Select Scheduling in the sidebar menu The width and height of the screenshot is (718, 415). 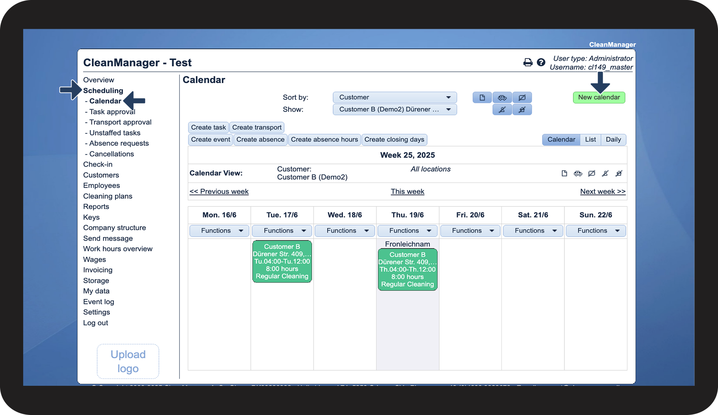tap(103, 90)
